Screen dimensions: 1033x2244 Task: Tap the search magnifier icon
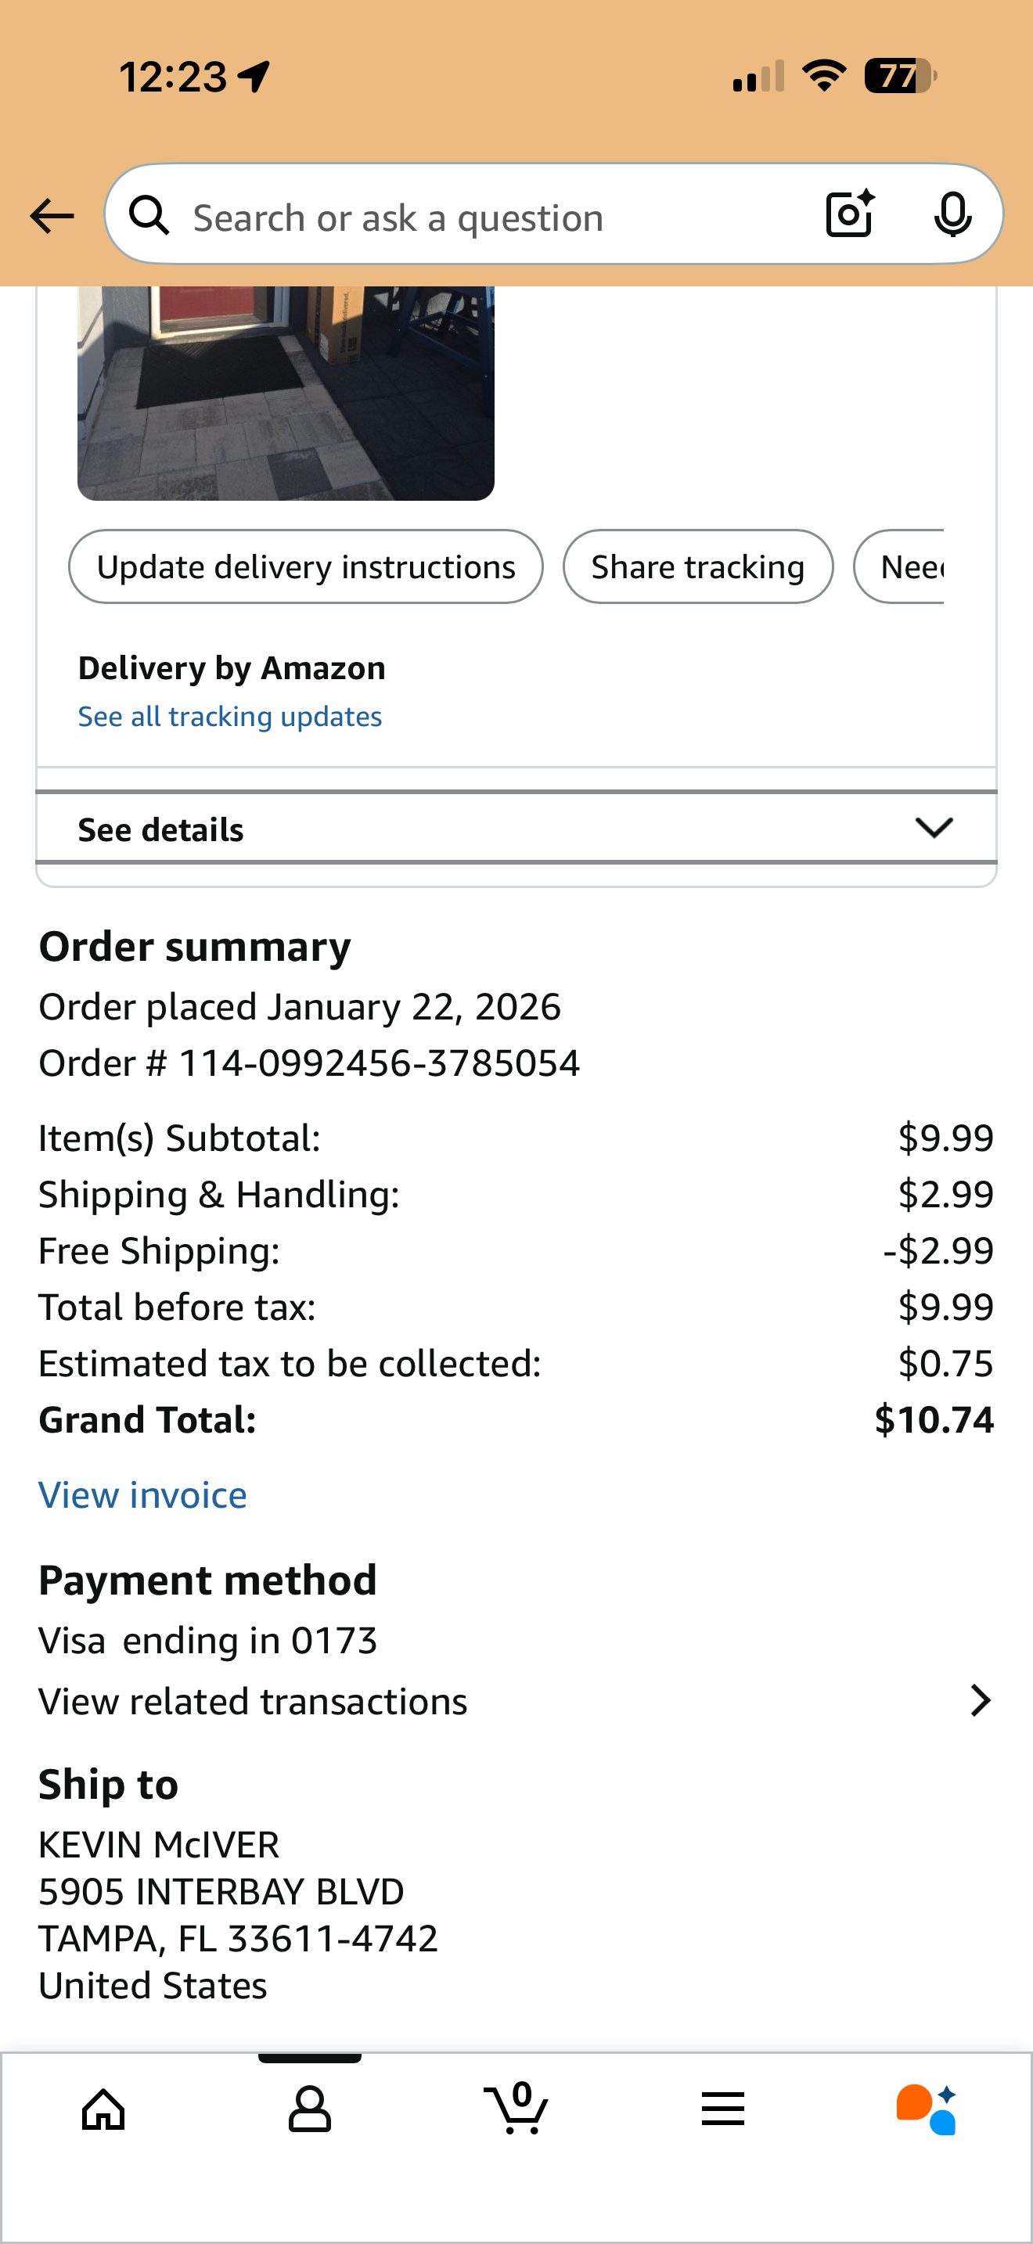[x=149, y=215]
